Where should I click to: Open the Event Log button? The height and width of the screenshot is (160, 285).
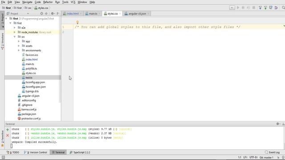[x=272, y=152]
